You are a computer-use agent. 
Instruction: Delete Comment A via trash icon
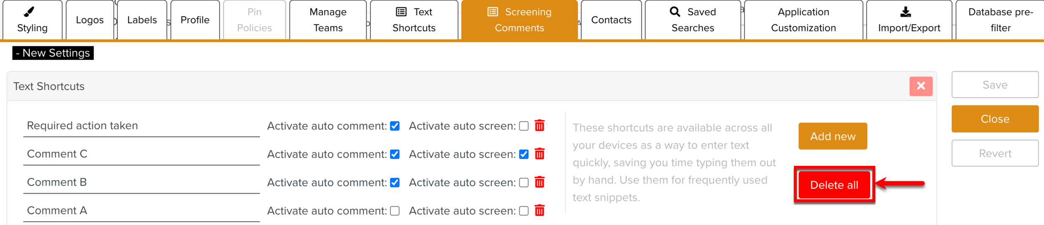tap(540, 211)
